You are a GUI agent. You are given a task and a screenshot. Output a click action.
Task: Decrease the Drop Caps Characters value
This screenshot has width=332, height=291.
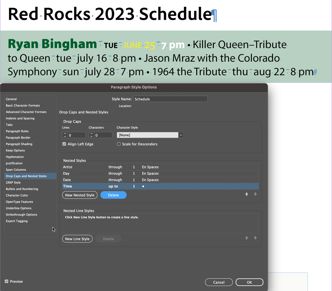click(x=91, y=136)
